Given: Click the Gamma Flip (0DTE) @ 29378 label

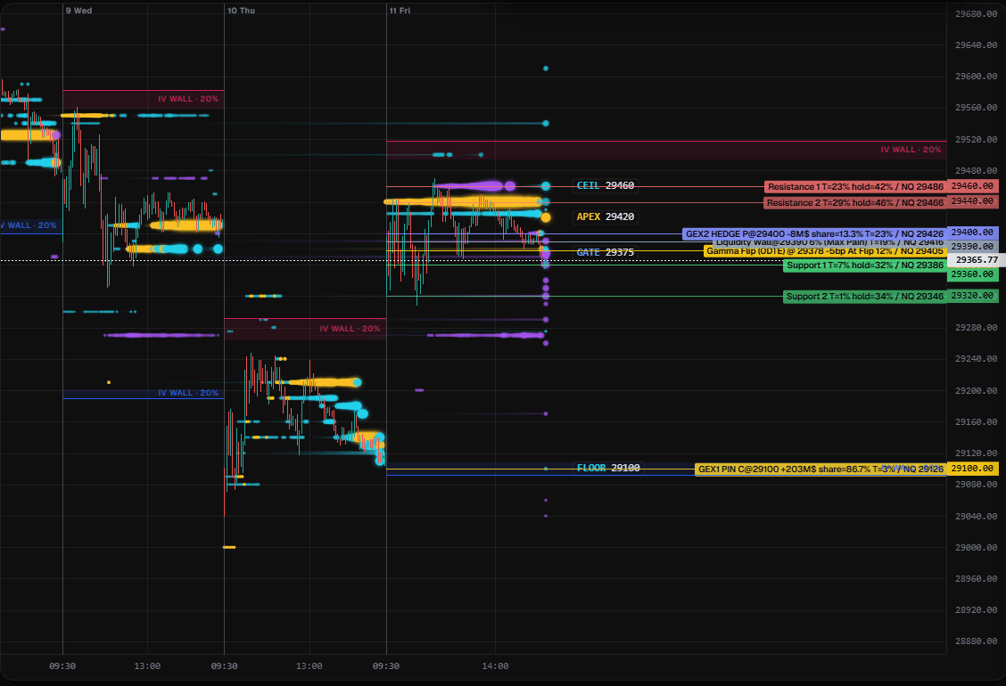Looking at the screenshot, I should (825, 251).
